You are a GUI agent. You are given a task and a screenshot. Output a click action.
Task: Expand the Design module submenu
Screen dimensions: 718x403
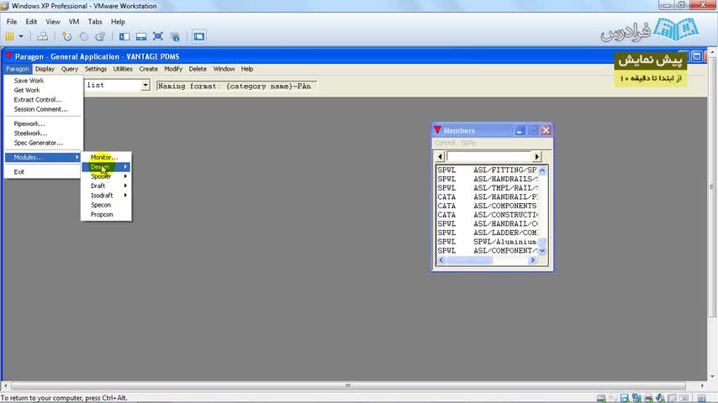point(106,167)
